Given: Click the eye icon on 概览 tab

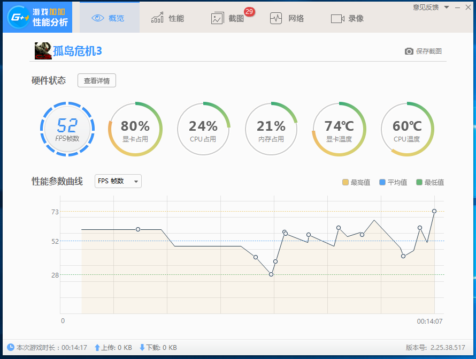Looking at the screenshot, I should click(98, 18).
